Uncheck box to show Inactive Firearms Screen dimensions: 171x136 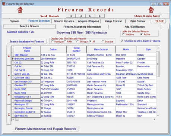pyautogui.click(x=122, y=41)
